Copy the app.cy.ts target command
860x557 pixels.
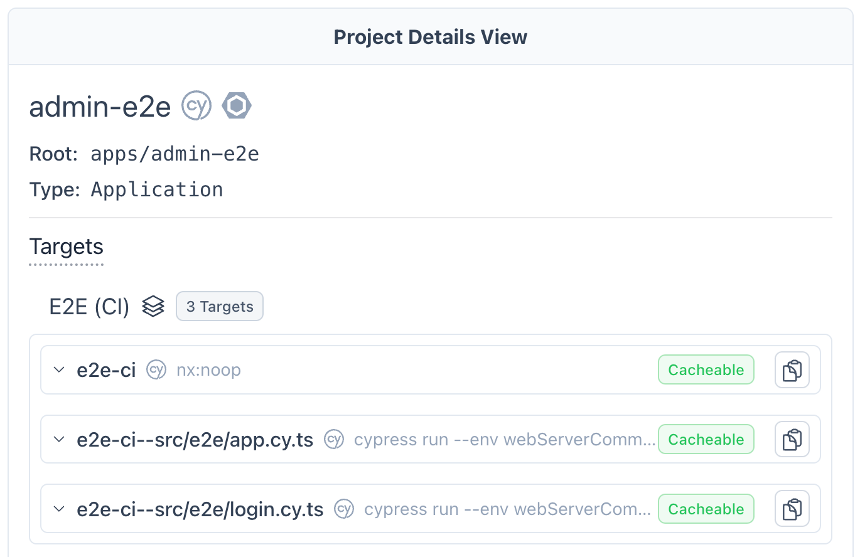[792, 440]
